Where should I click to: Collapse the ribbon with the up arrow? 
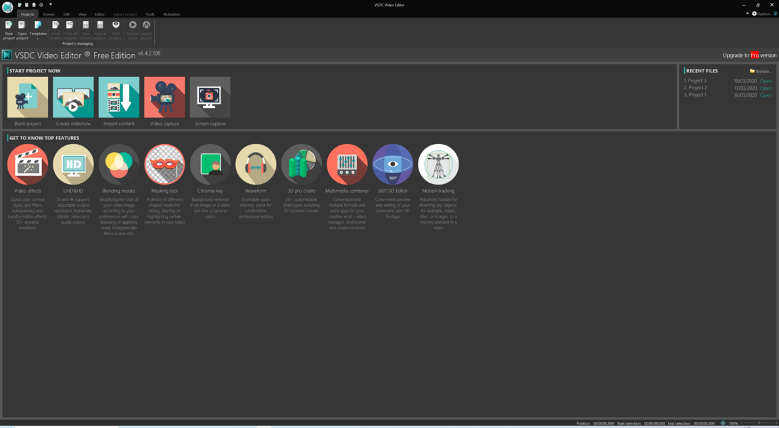coord(747,14)
